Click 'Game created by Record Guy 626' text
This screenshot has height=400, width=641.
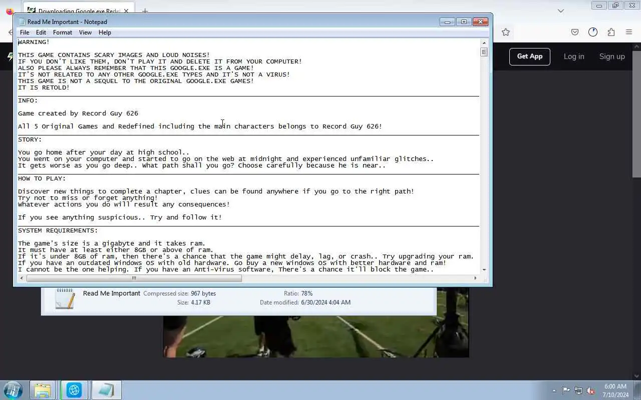[78, 113]
